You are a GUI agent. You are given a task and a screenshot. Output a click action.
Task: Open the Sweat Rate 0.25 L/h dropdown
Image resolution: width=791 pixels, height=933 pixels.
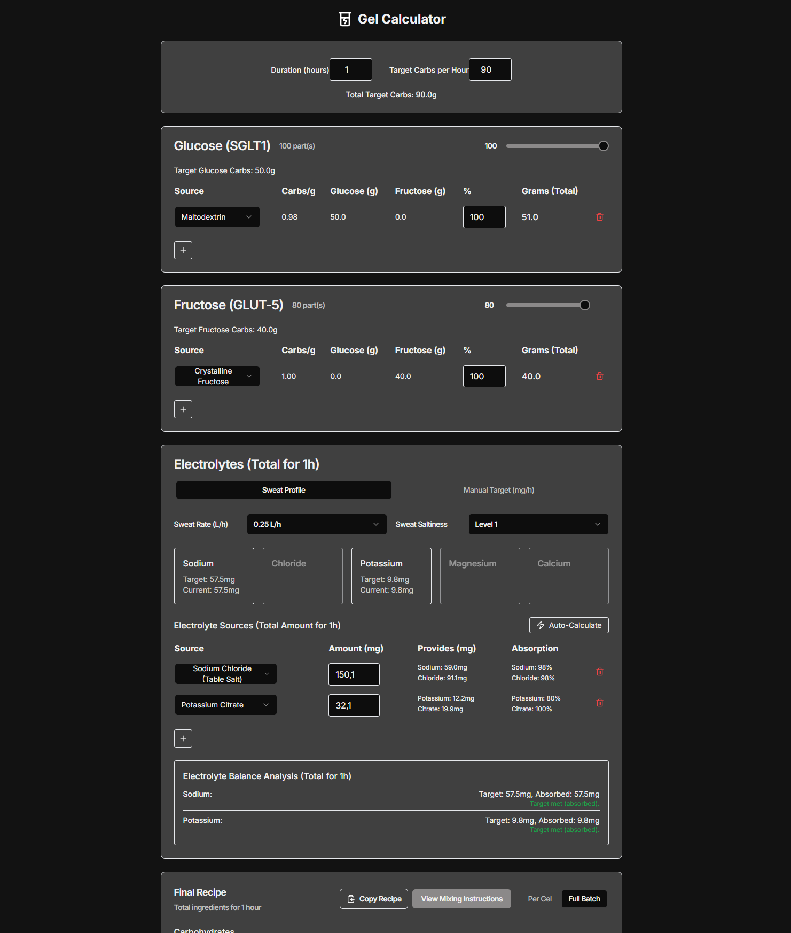(317, 524)
